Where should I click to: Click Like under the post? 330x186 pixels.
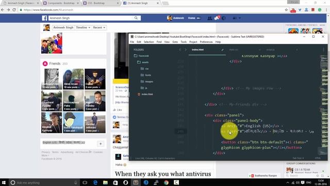pyautogui.click(x=118, y=110)
